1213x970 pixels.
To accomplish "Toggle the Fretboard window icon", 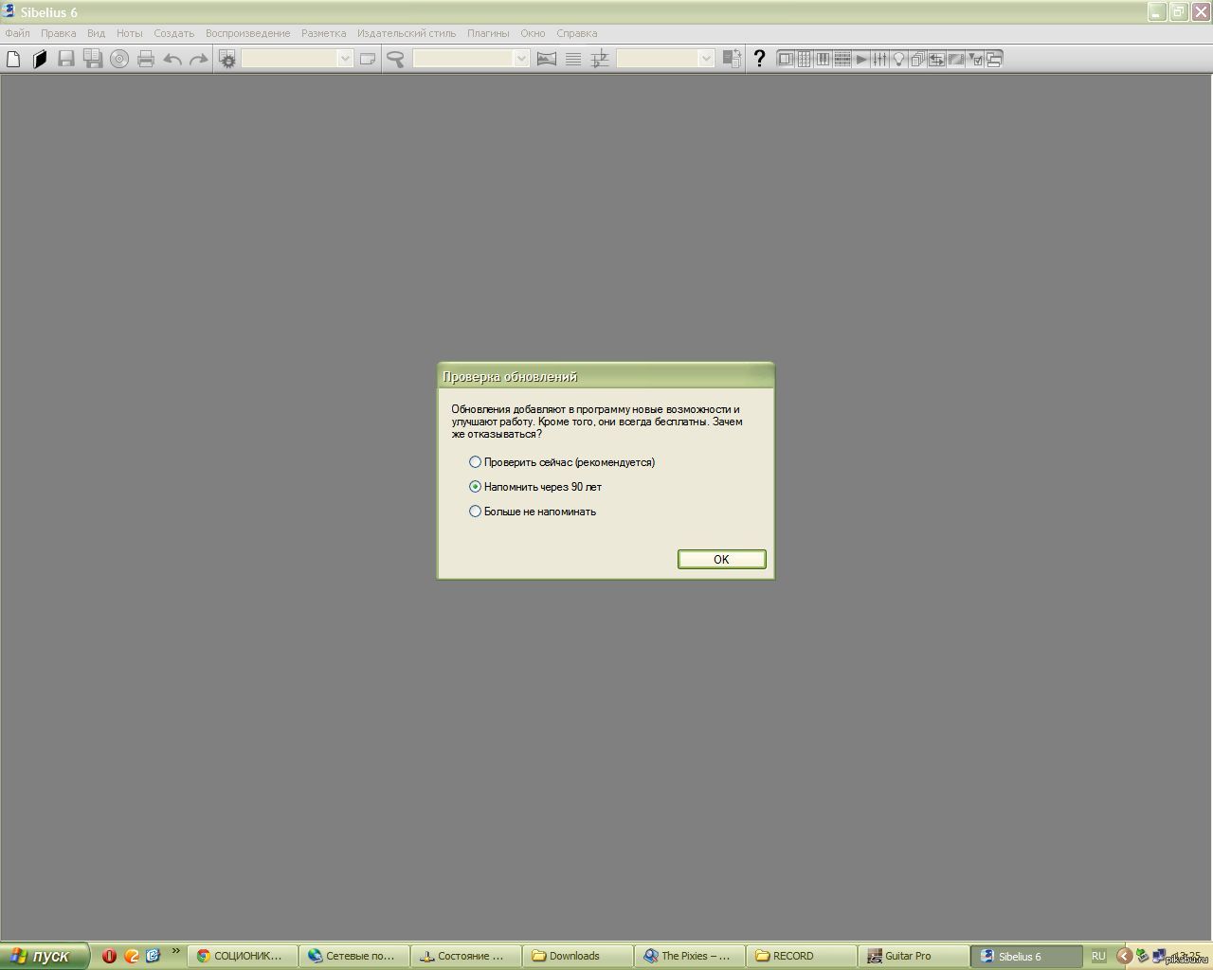I will coord(842,59).
